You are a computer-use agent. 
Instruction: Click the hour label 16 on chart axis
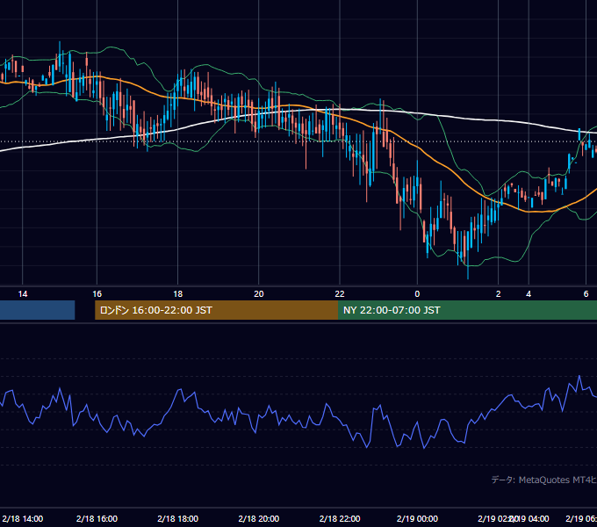point(97,294)
